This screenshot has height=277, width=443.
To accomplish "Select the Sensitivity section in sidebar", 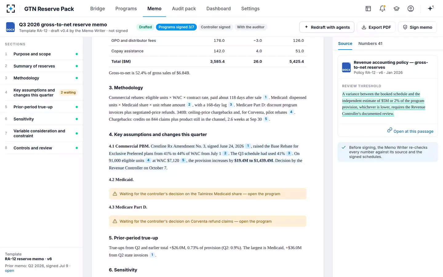I will 42,119.
